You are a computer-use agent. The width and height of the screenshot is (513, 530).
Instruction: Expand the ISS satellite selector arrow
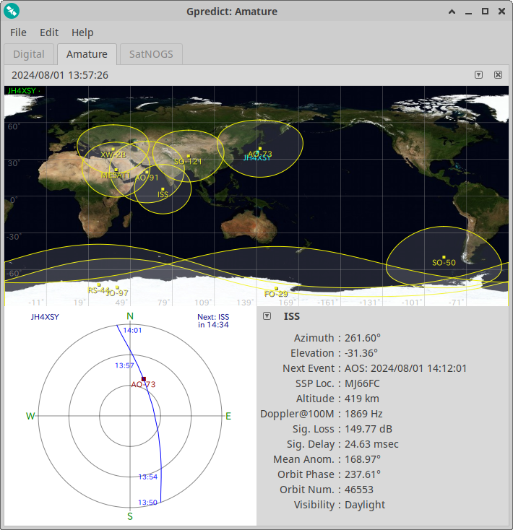[267, 316]
